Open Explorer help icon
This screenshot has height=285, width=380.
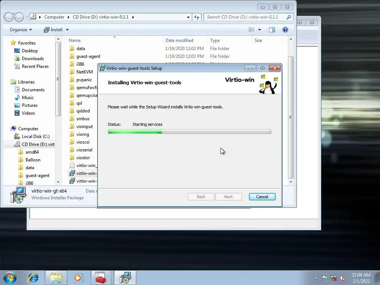click(285, 30)
